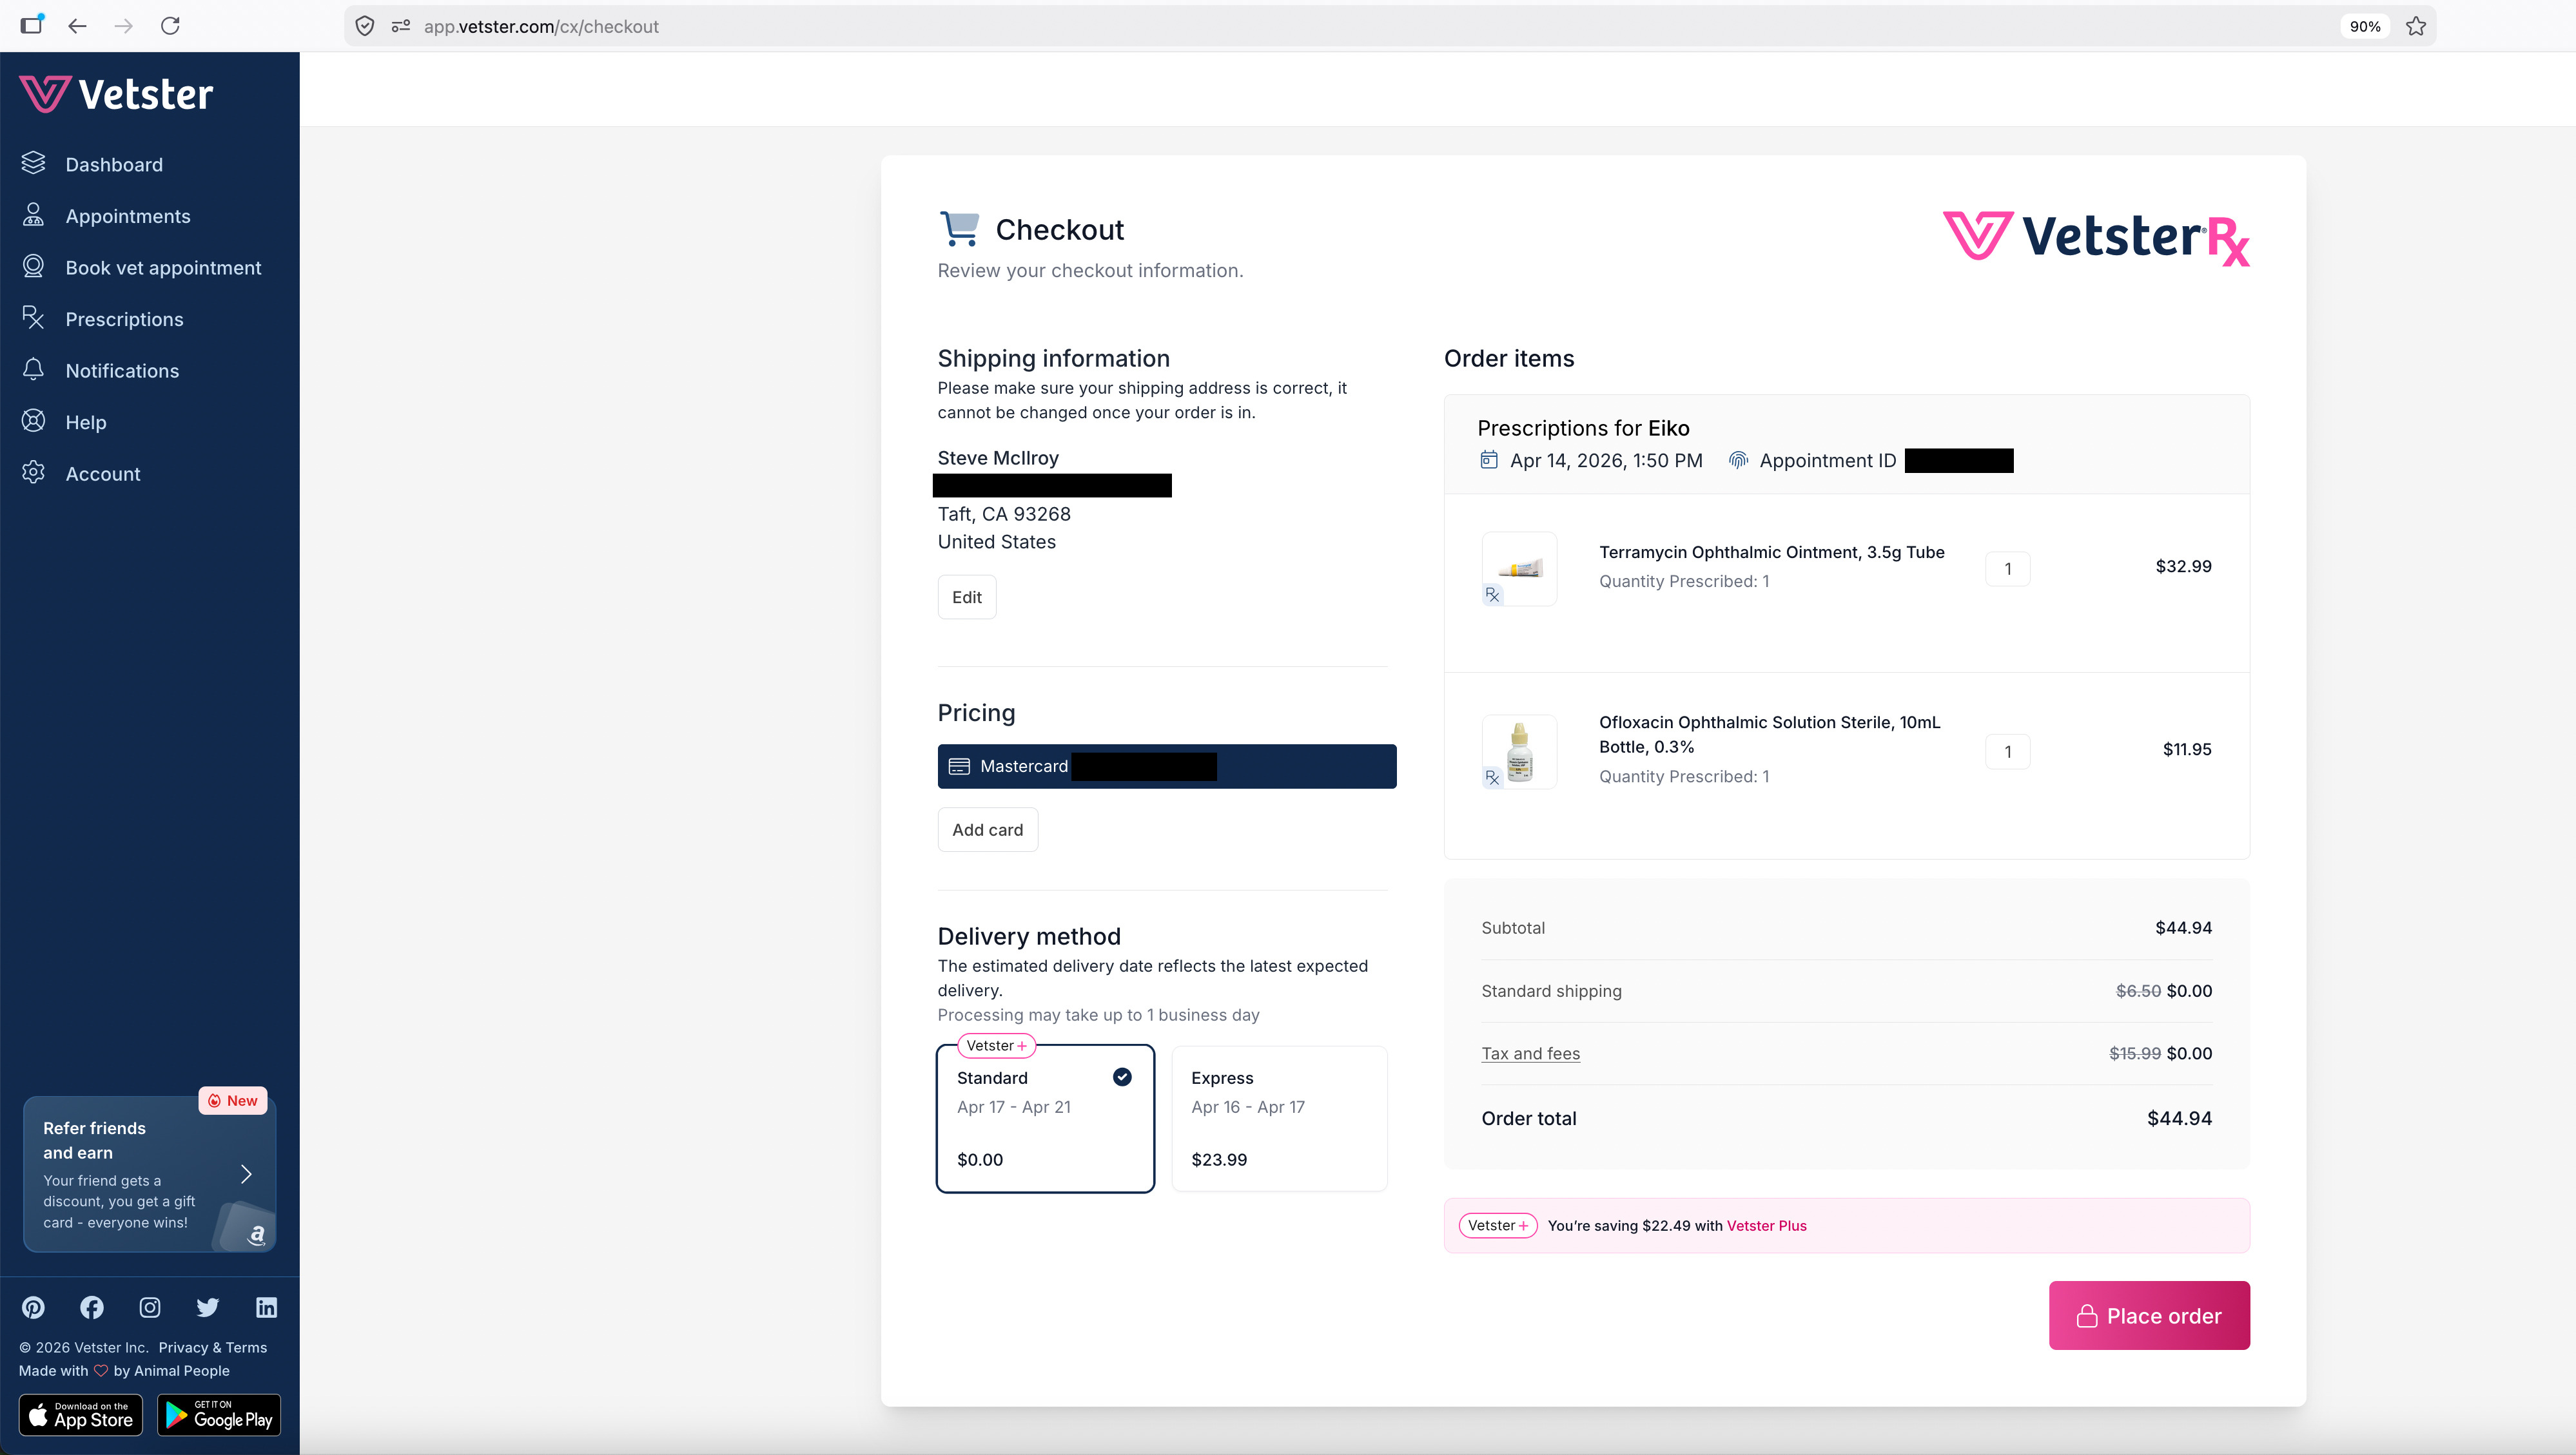Image resolution: width=2576 pixels, height=1455 pixels.
Task: Bookmark page with star icon
Action: 2416,26
